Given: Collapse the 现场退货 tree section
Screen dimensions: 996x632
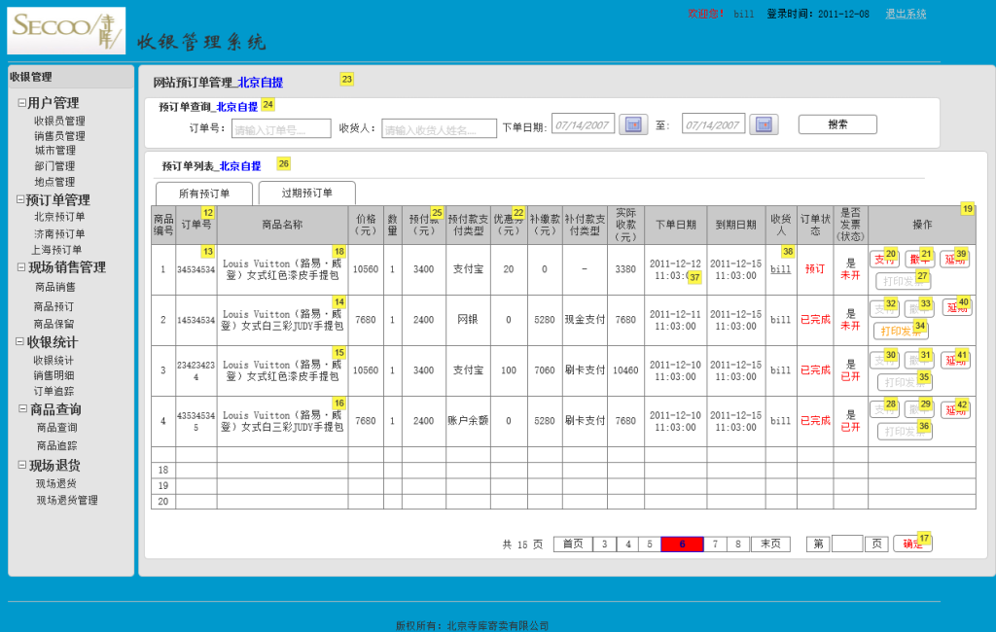Looking at the screenshot, I should click(x=21, y=466).
